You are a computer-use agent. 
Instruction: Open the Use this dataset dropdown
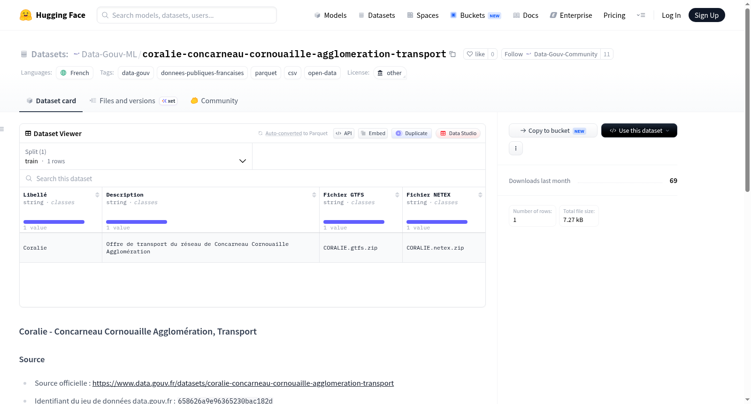pyautogui.click(x=639, y=130)
